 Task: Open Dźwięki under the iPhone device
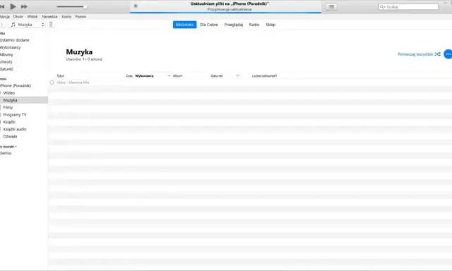coord(10,136)
